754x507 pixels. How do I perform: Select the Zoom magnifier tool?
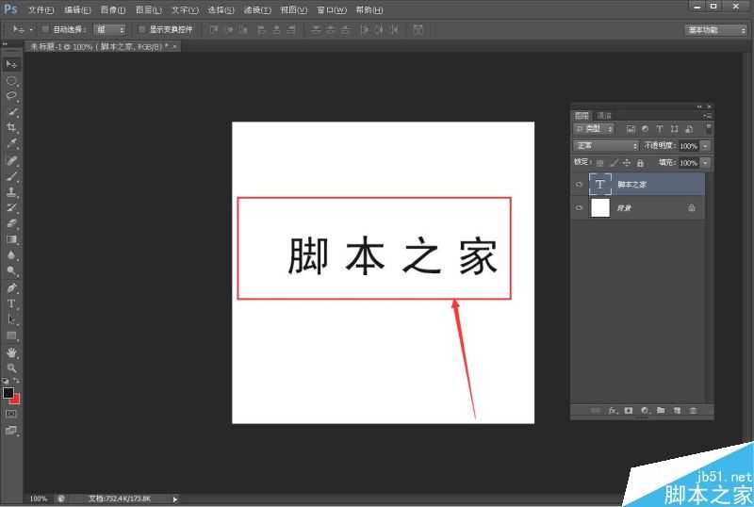point(11,368)
